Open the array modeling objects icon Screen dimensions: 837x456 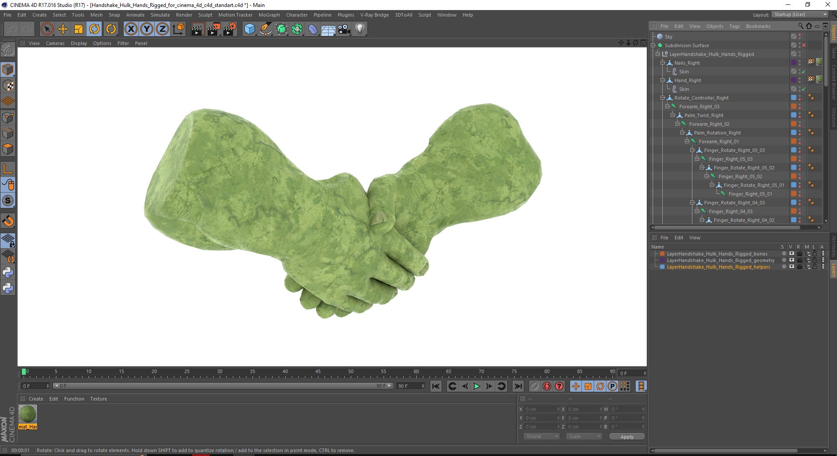coord(297,29)
